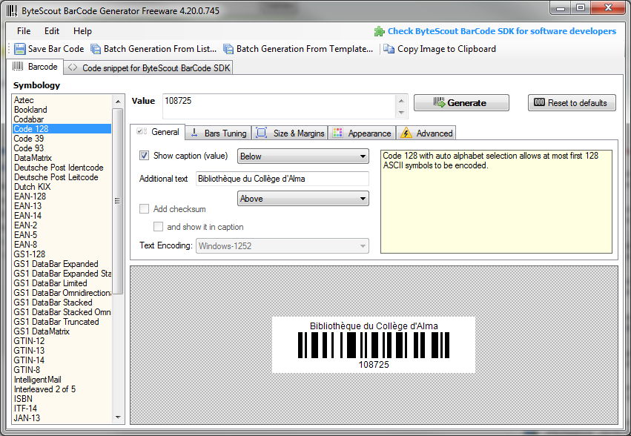Click the Bars Tuning tab icon
Viewport: 631px width, 436px height.
click(194, 133)
